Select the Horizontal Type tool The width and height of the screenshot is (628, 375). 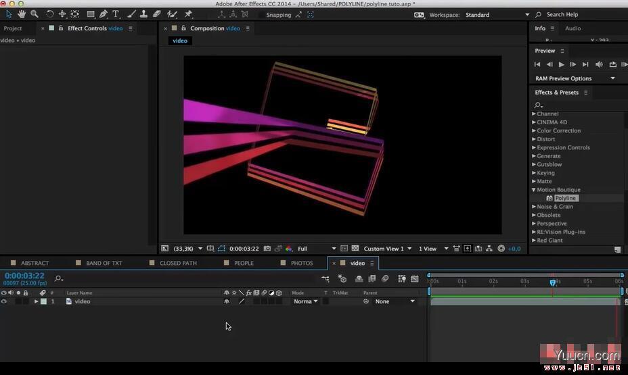(x=116, y=14)
